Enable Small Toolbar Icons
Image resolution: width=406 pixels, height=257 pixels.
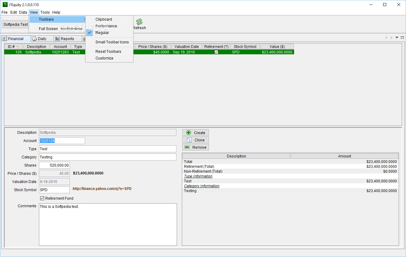click(109, 42)
